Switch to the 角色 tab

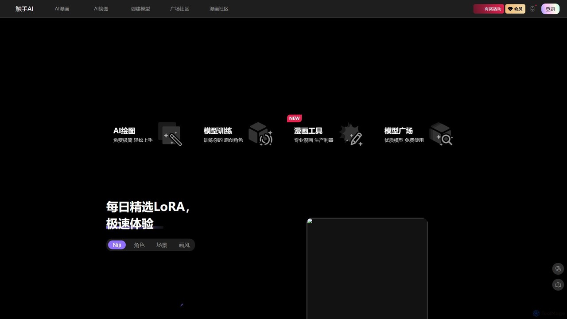click(139, 245)
